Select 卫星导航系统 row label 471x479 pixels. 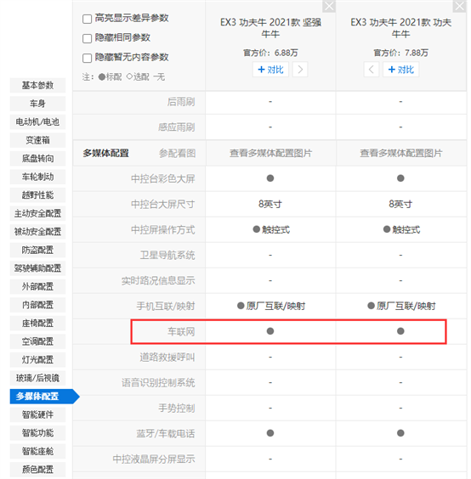167,256
